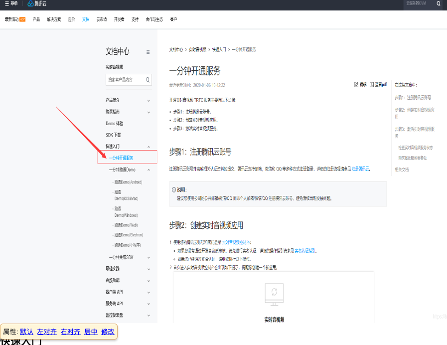This screenshot has height=345, width=447.
Task: Open 跑通Demo(小程序) sidebar item
Action: (128, 245)
